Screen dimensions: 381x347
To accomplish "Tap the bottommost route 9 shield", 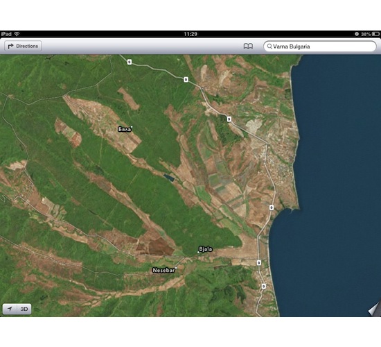I will pos(264,286).
